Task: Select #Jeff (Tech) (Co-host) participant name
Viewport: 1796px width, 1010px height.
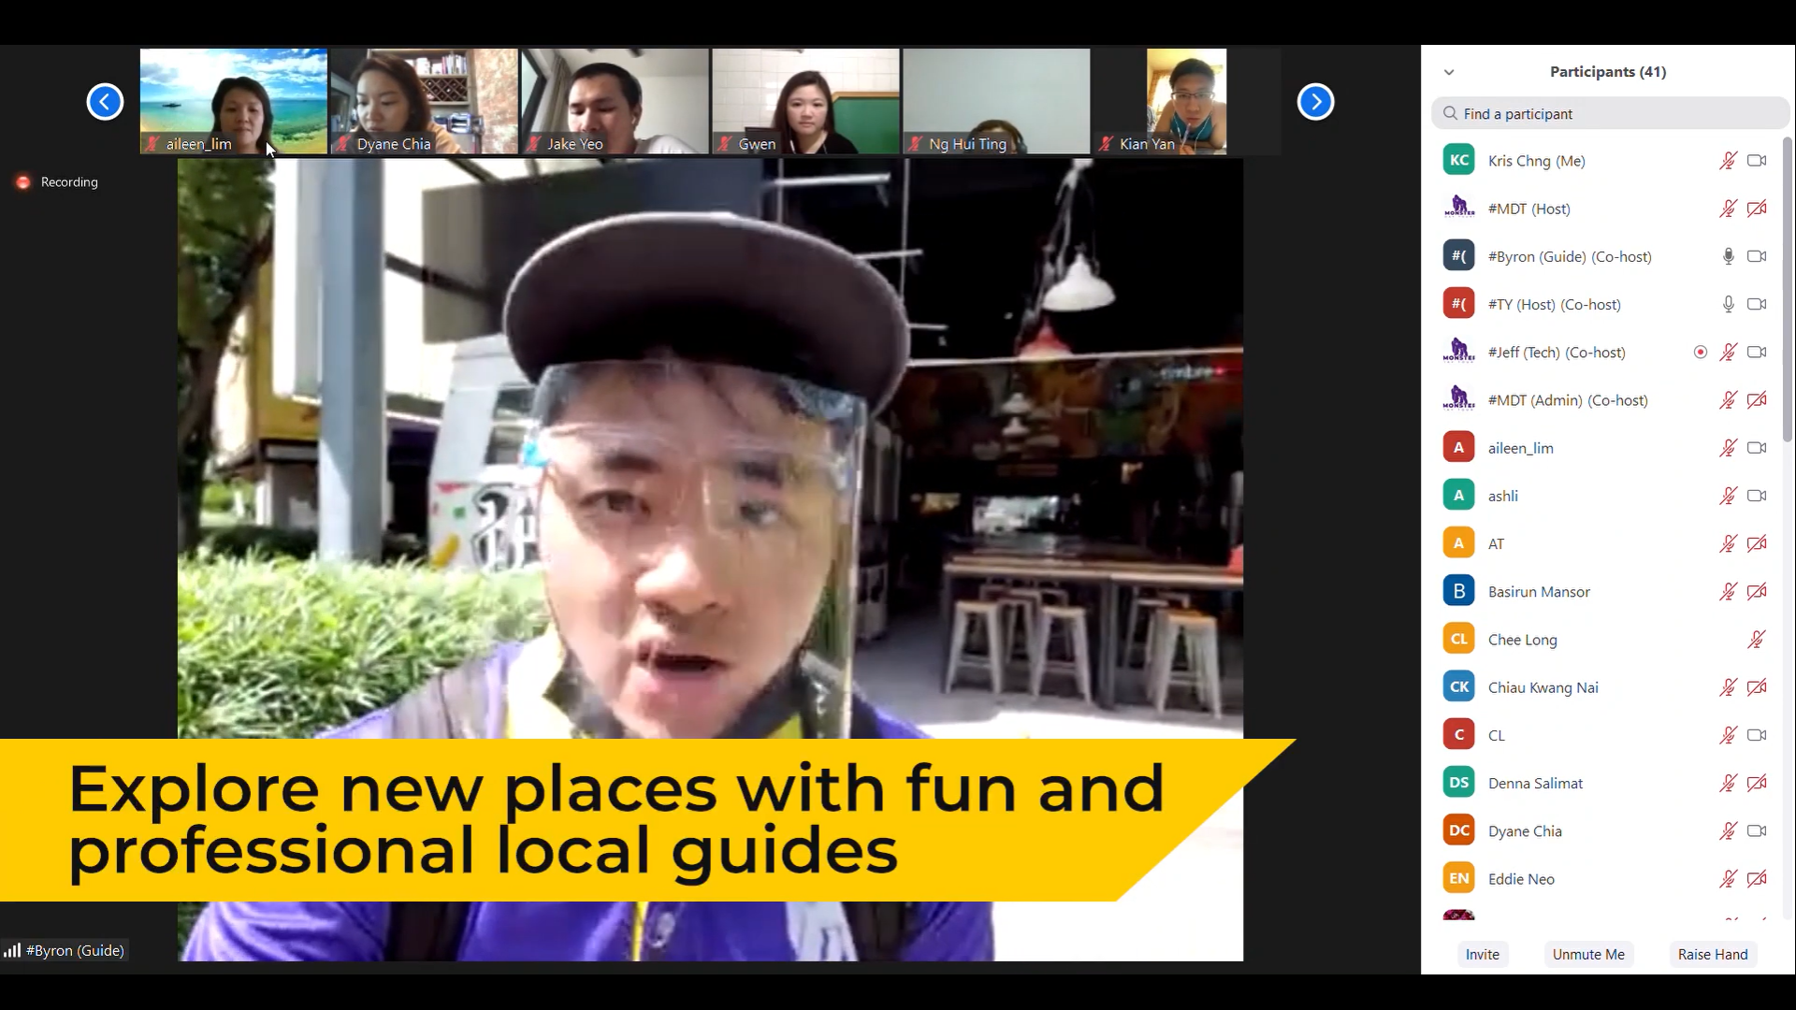Action: [x=1557, y=353]
